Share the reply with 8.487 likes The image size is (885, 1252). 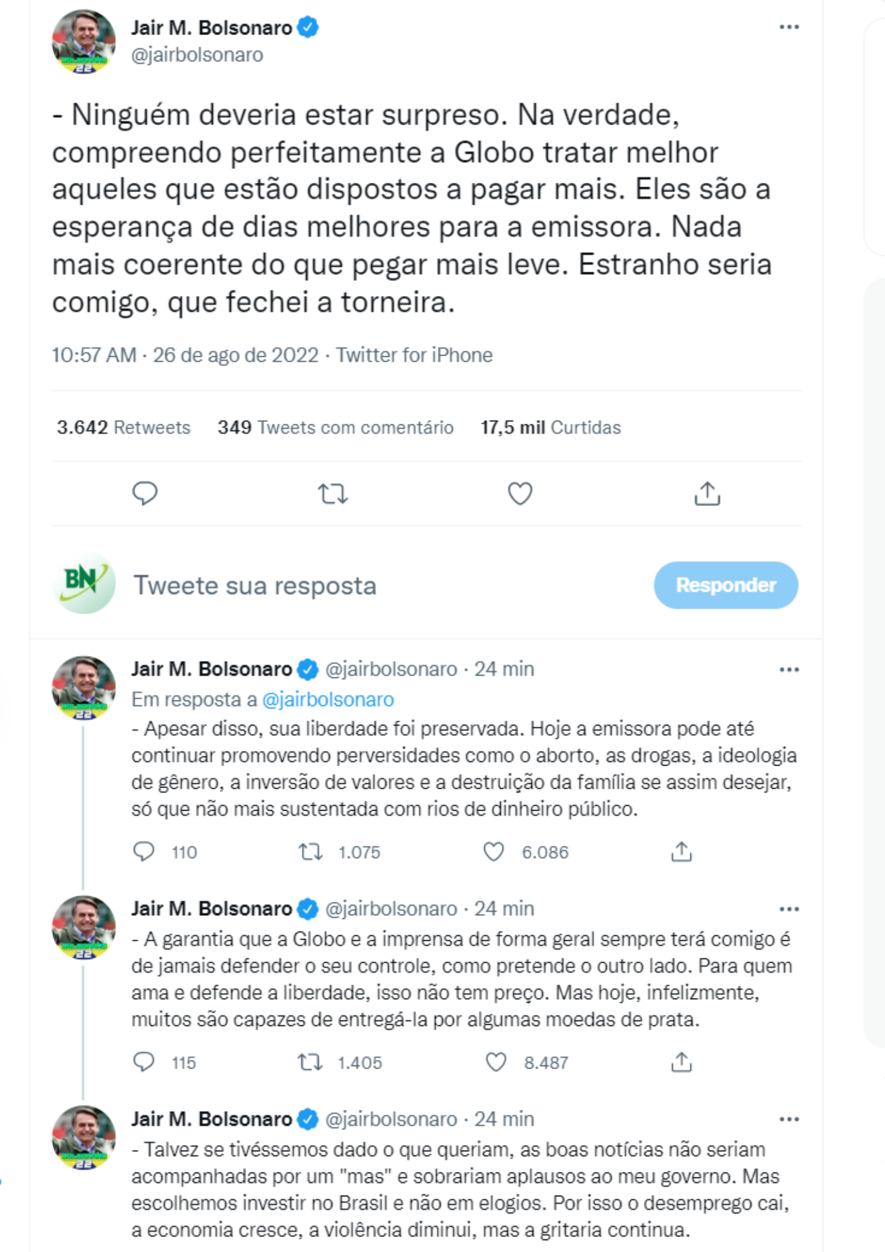(x=681, y=1062)
